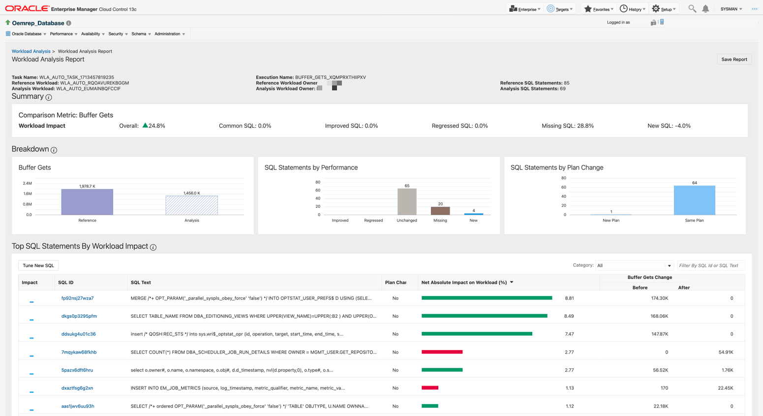The height and width of the screenshot is (416, 763).
Task: Open the Availability menu
Action: click(92, 34)
